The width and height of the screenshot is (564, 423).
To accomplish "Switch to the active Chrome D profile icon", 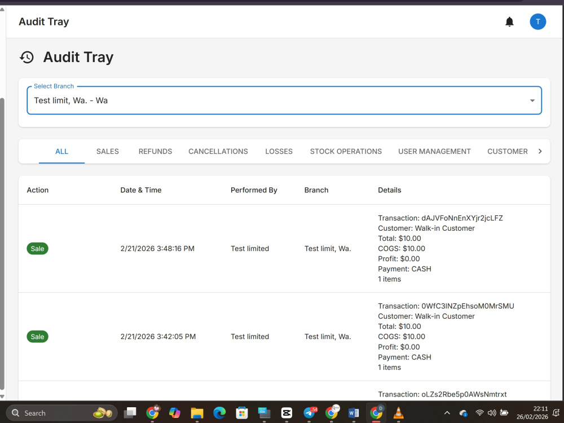I will [x=376, y=413].
